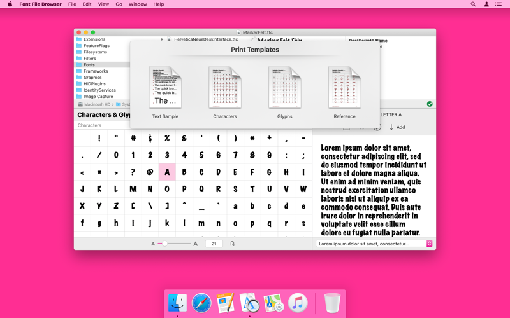Select the dollar sign glyph cell
The image size is (510, 318).
150,138
